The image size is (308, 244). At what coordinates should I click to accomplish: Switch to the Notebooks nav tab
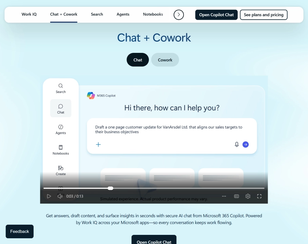pyautogui.click(x=153, y=14)
